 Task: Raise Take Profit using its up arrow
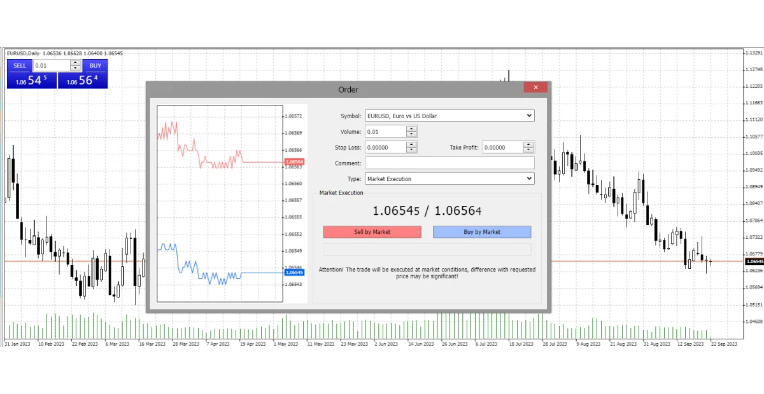tap(528, 144)
